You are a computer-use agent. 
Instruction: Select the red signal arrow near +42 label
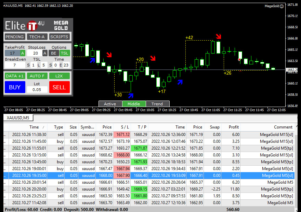(x=219, y=36)
